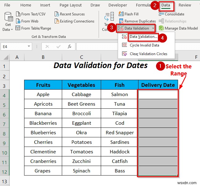Click the Manage Data Model icon
This screenshot has height=186, width=200.
pos(161,28)
